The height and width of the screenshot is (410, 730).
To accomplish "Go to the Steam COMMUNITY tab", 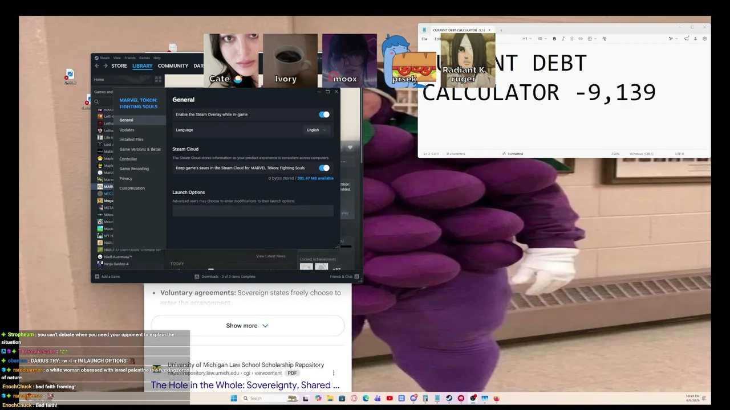I will [173, 66].
